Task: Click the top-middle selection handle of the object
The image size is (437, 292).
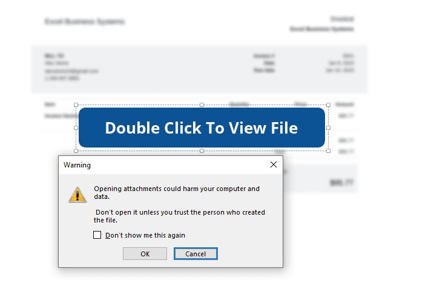Action: [x=202, y=105]
